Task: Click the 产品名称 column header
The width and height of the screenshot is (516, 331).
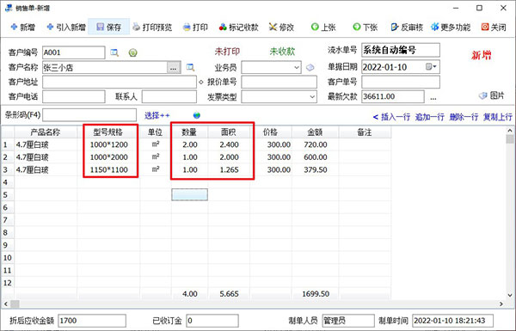Action: (46, 132)
